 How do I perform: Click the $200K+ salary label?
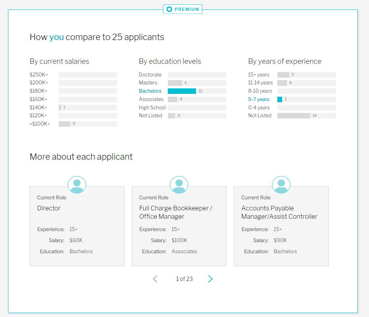coord(39,83)
